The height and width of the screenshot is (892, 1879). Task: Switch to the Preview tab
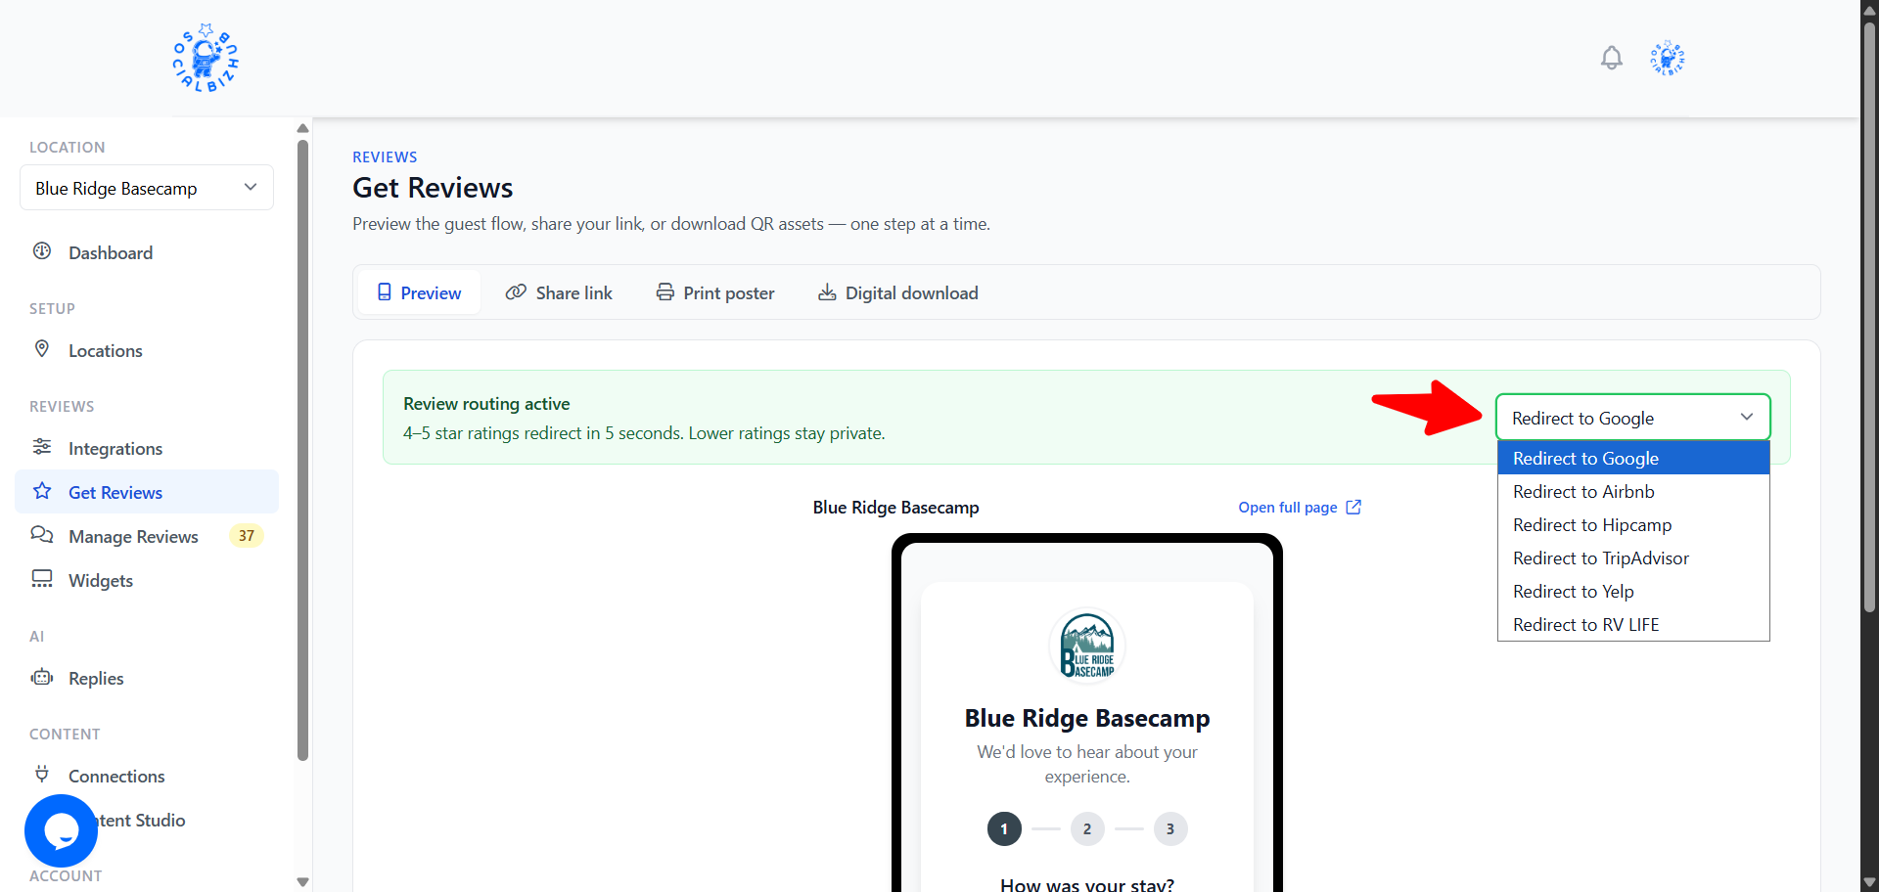pos(419,292)
